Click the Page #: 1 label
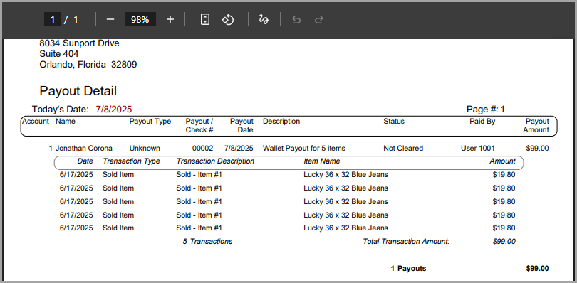This screenshot has height=283, width=577. point(486,110)
